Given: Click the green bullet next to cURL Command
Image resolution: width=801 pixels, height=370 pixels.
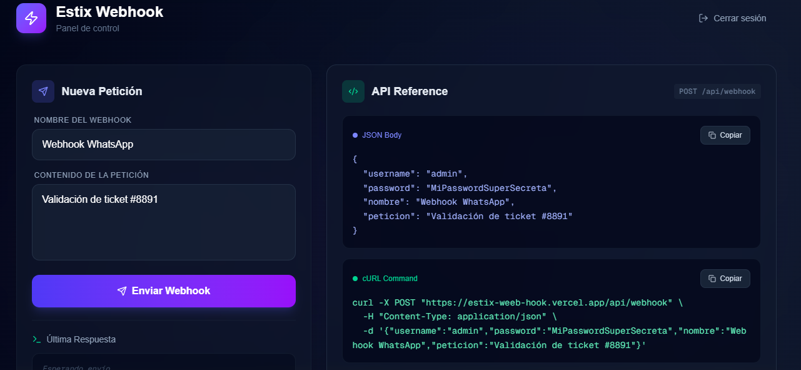Looking at the screenshot, I should coord(355,278).
